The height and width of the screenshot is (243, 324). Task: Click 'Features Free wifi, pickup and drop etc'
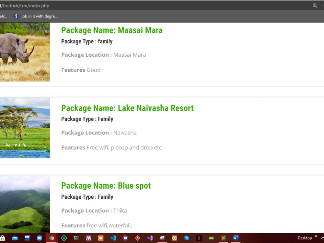111,147
